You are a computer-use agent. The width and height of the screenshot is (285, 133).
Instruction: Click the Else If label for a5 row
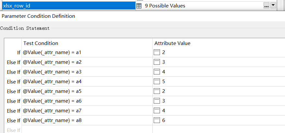tap(13, 91)
